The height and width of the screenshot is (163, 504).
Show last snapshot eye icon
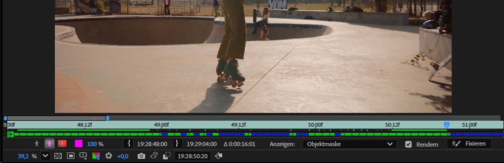(154, 156)
